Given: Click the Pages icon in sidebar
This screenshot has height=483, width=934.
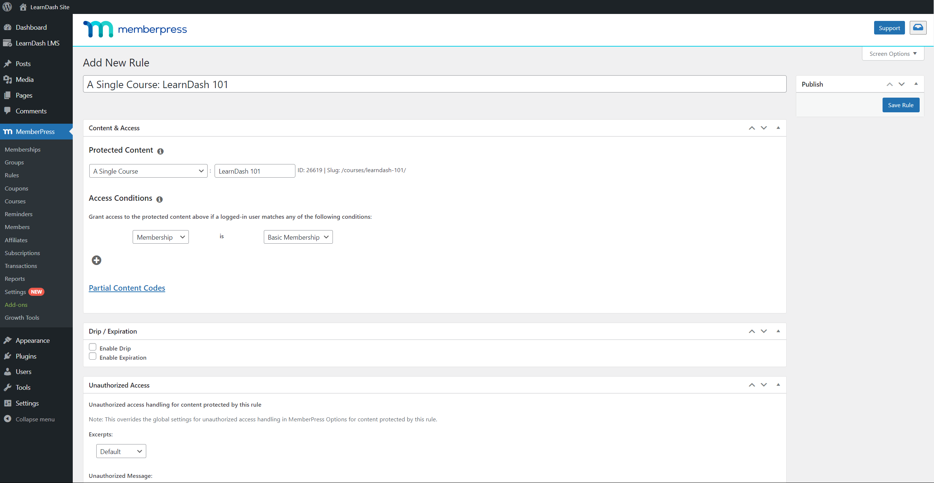Looking at the screenshot, I should click(9, 95).
